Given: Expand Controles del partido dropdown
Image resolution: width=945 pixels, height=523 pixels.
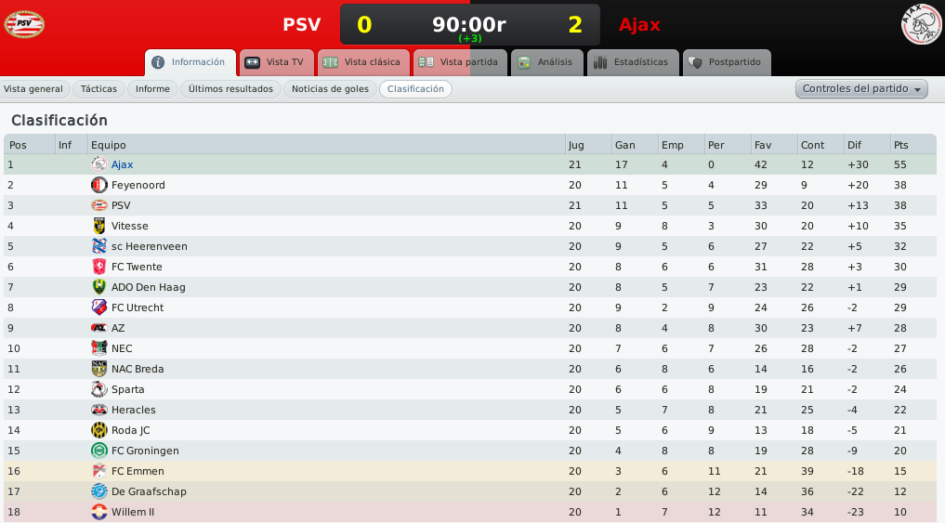Looking at the screenshot, I should (x=861, y=88).
